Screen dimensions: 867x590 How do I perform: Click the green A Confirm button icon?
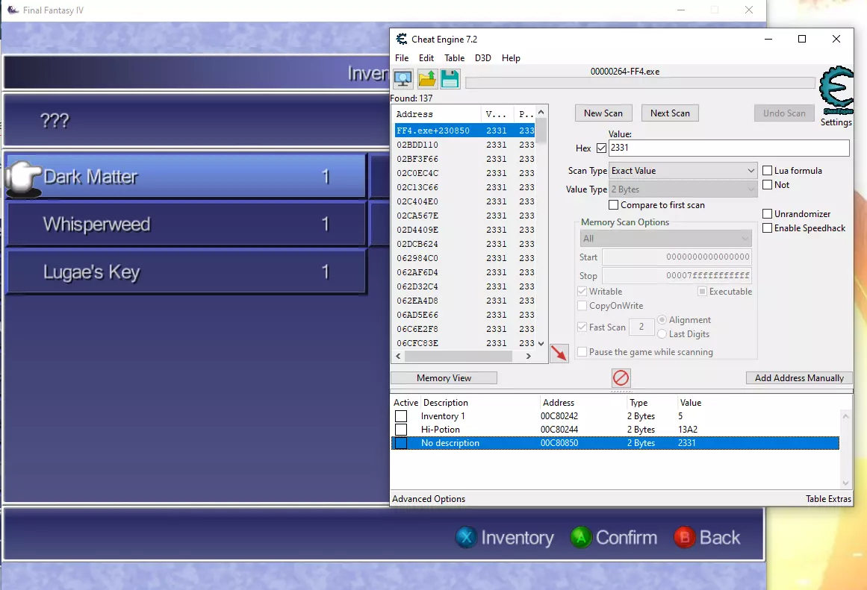coord(581,537)
